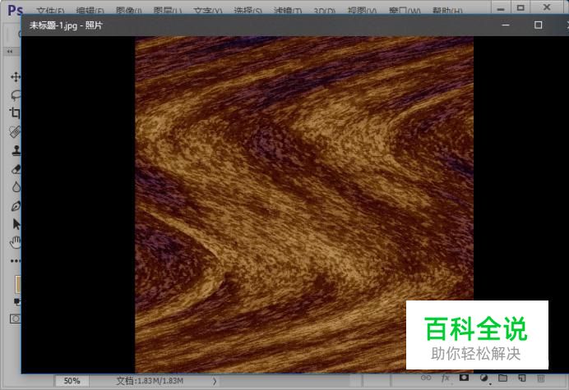Click the Delete layer trash icon
The height and width of the screenshot is (390, 569).
click(541, 379)
